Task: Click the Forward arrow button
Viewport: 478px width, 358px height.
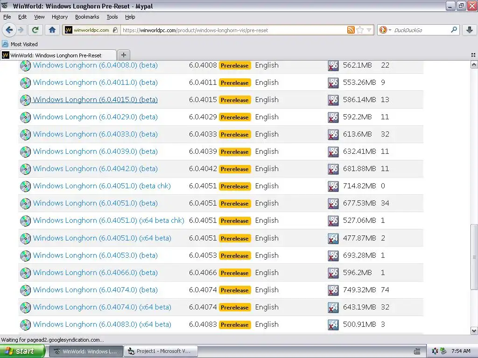Action: [21, 30]
